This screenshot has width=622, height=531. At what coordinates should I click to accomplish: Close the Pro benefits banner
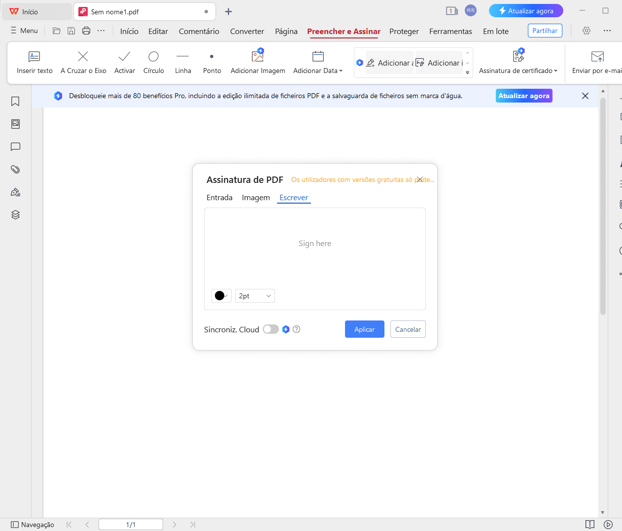585,96
